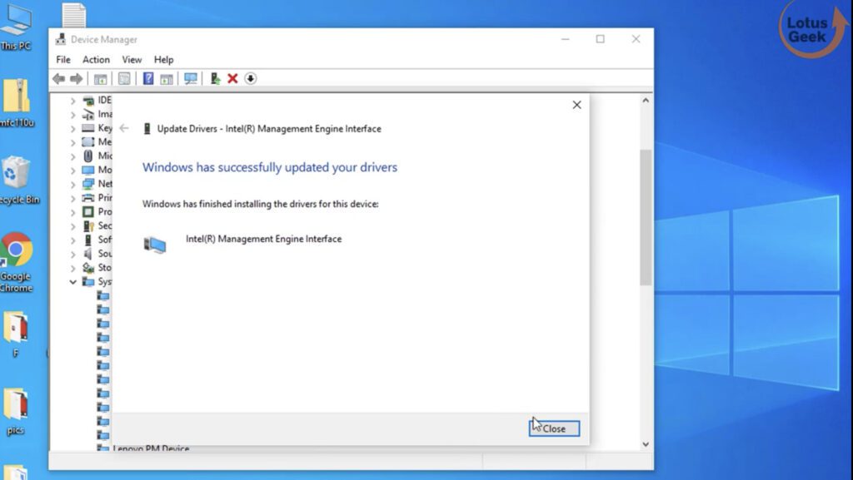Expand the Net (Network adapters) node chevron
853x480 pixels.
[x=73, y=185]
